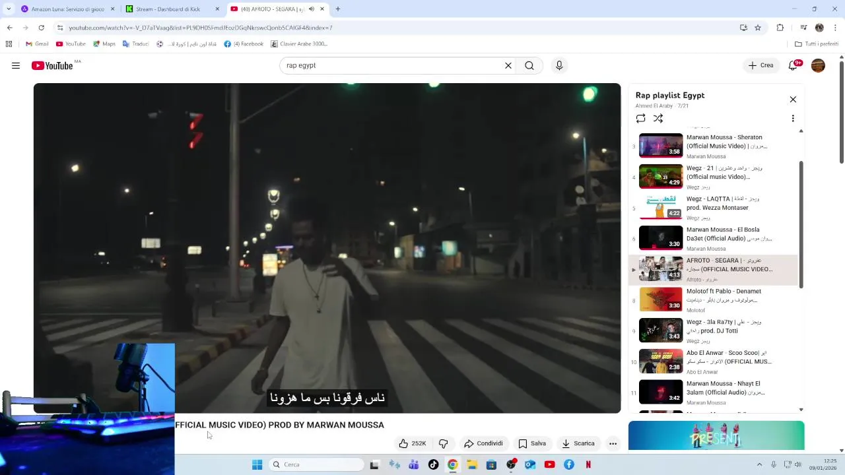Play Wegz - LAQTTA from playlist

click(713, 208)
